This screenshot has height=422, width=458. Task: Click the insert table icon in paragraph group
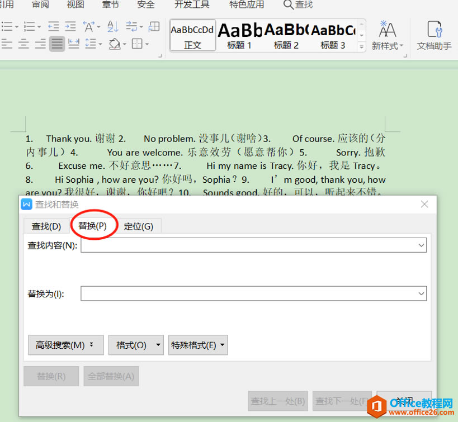(154, 27)
